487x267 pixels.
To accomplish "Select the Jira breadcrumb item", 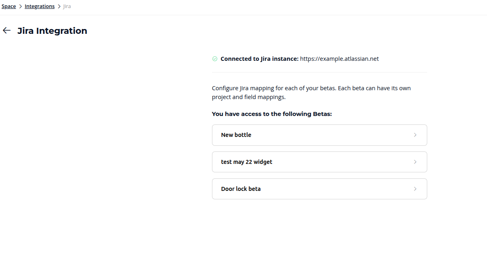I will click(x=67, y=6).
